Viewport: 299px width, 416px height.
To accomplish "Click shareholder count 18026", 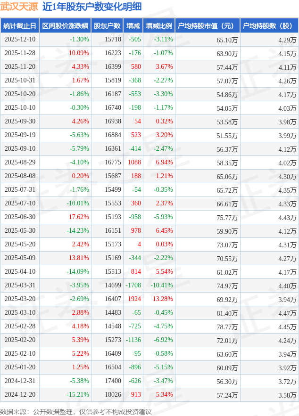I will point(113,395).
